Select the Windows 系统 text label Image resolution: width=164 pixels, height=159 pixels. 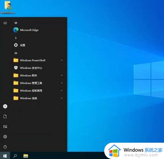coord(28,98)
